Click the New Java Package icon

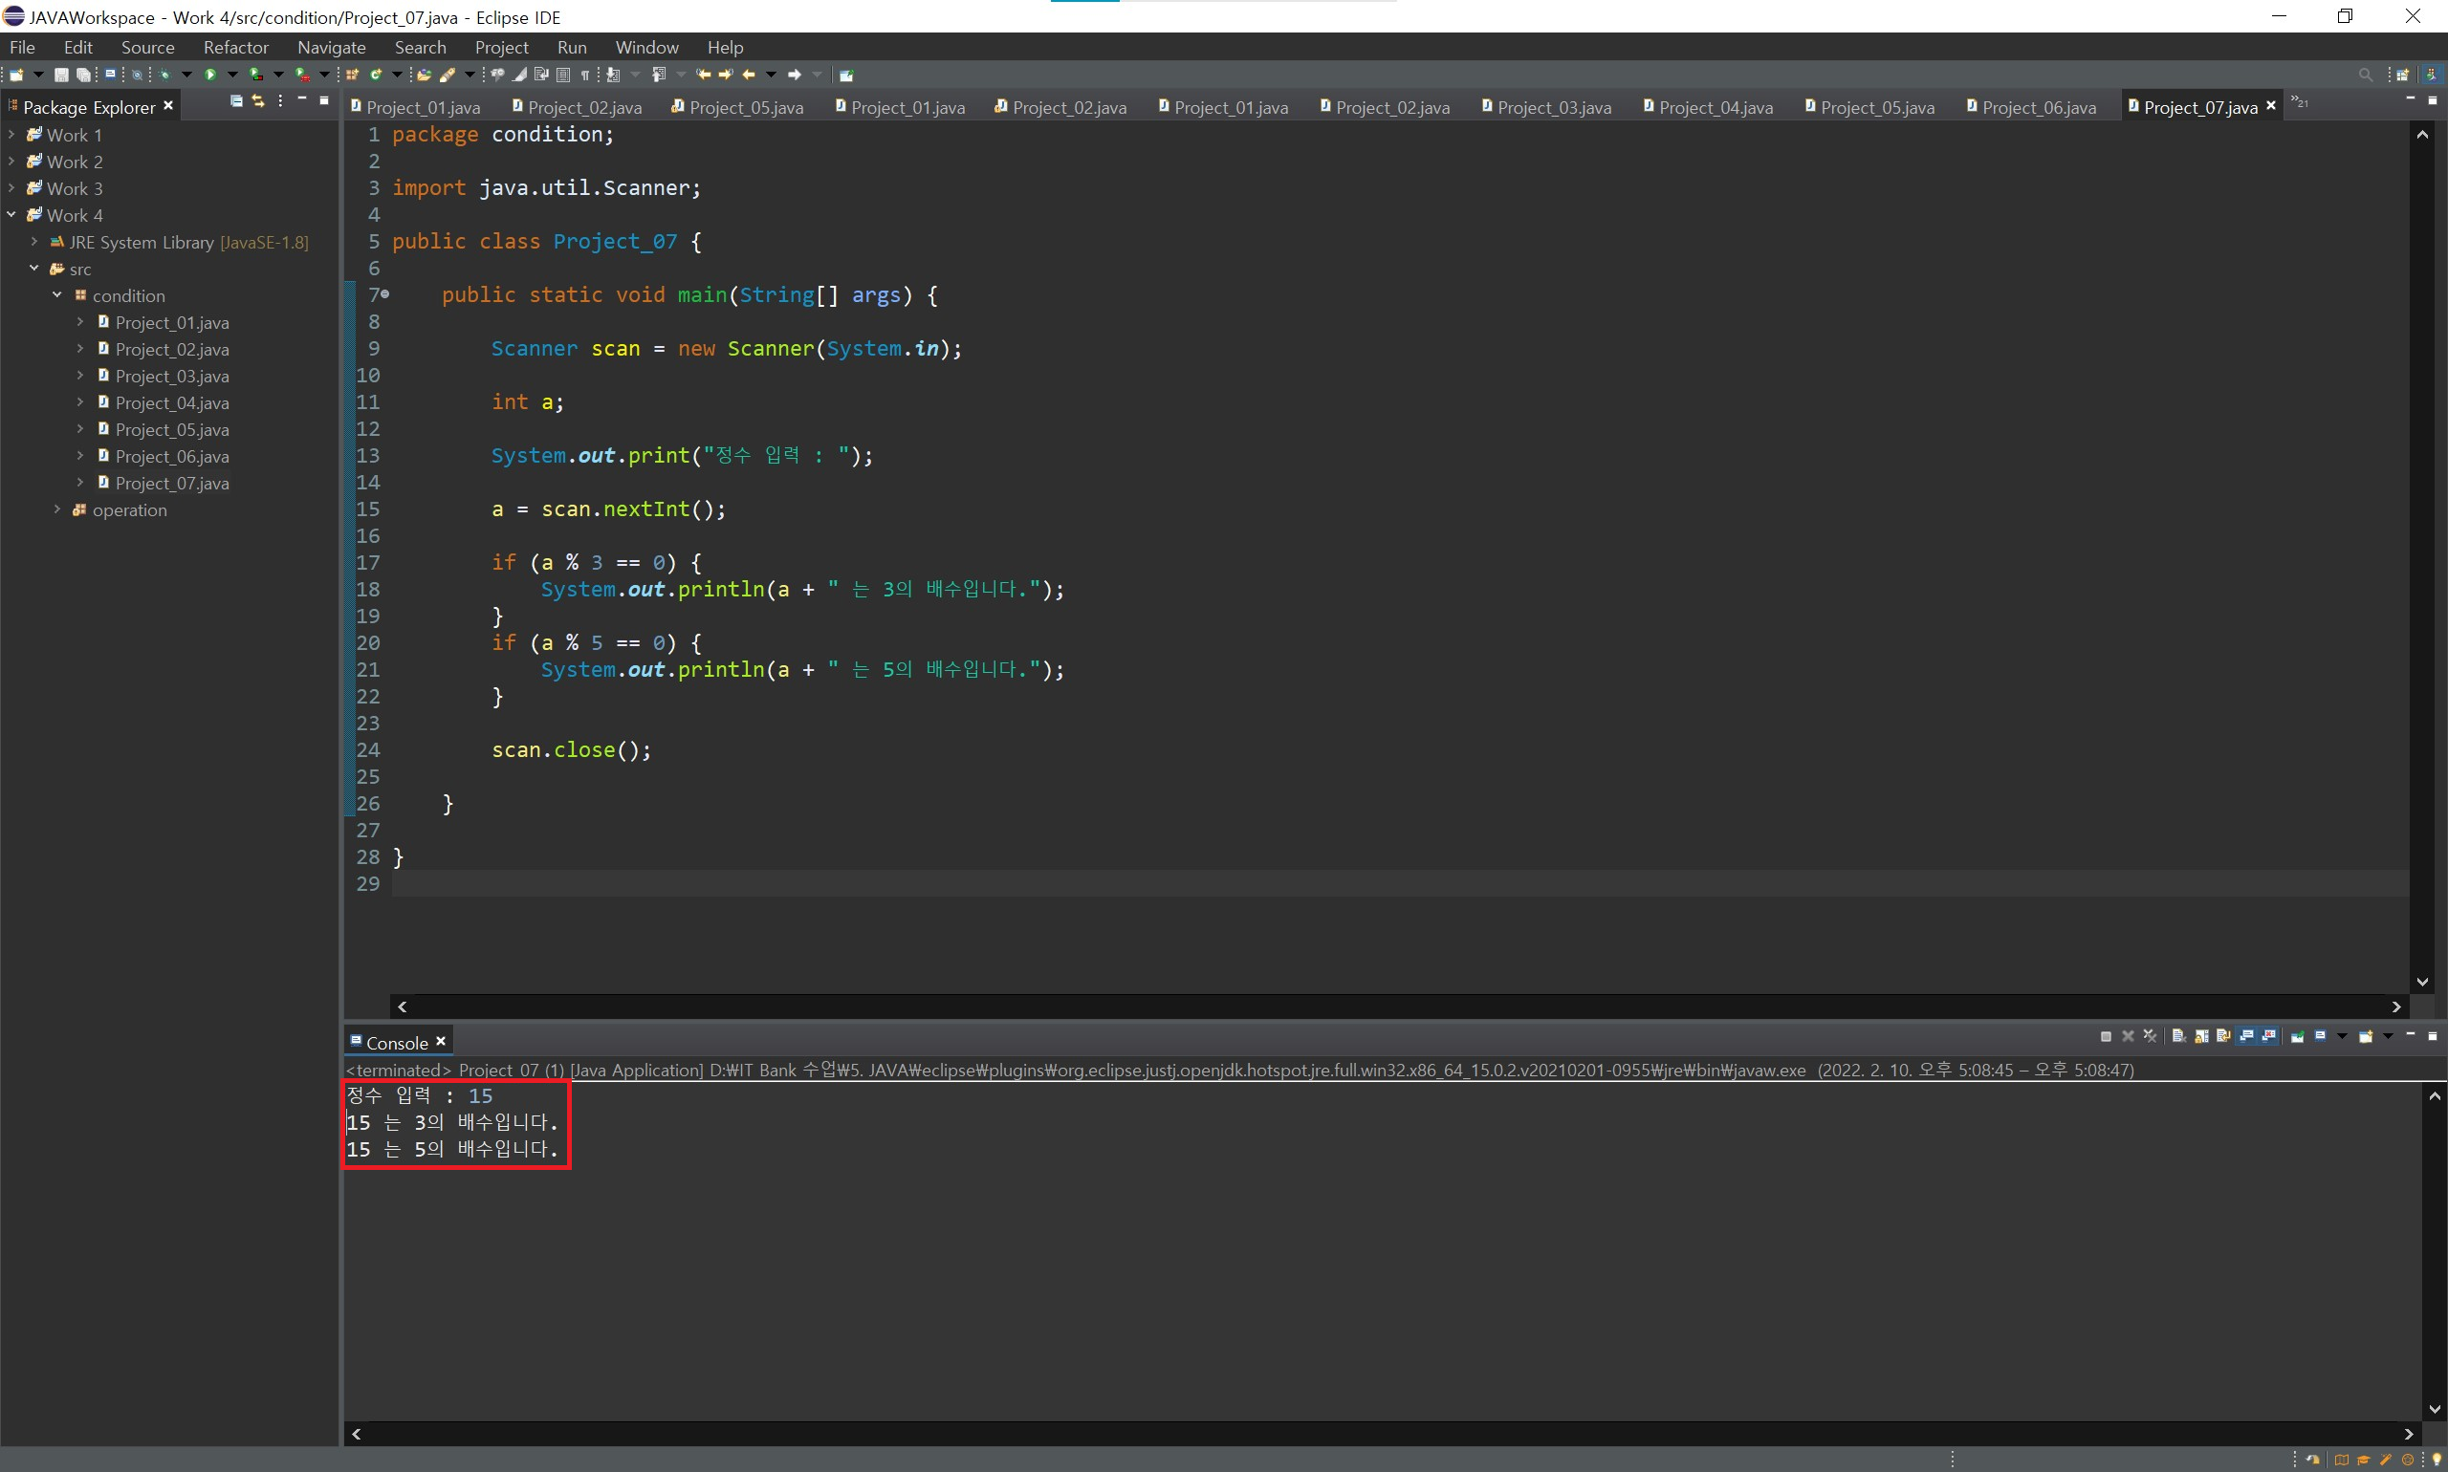352,75
